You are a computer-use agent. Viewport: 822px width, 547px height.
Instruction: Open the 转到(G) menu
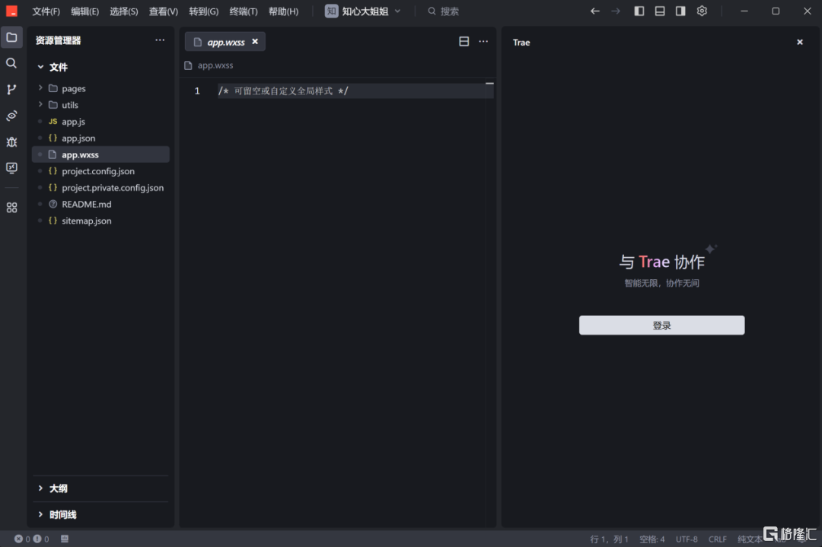coord(204,11)
